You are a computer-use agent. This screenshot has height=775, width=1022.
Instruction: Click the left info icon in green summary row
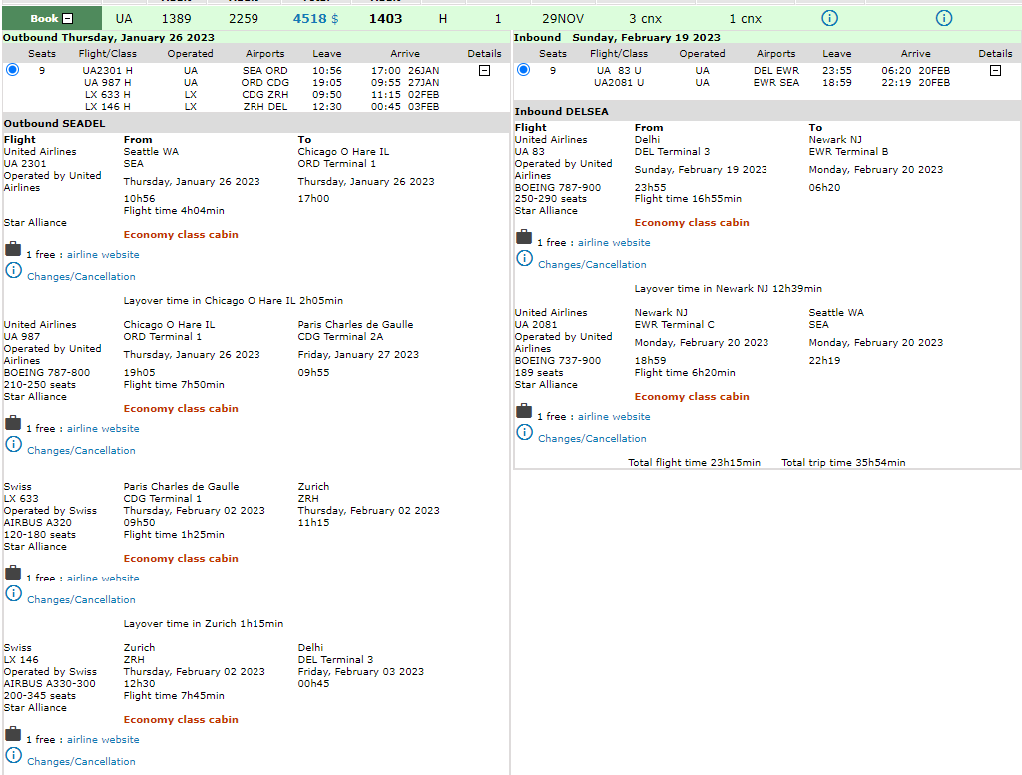[x=829, y=18]
